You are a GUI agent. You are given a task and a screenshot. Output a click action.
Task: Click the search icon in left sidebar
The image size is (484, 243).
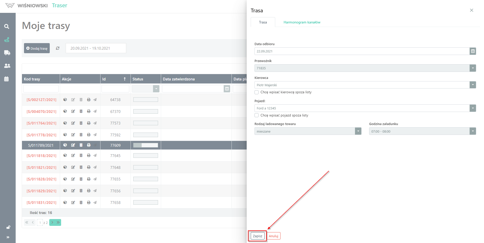[x=7, y=26]
